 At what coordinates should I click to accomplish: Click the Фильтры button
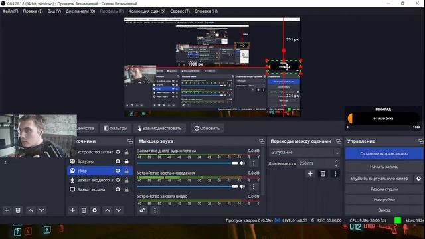[116, 128]
